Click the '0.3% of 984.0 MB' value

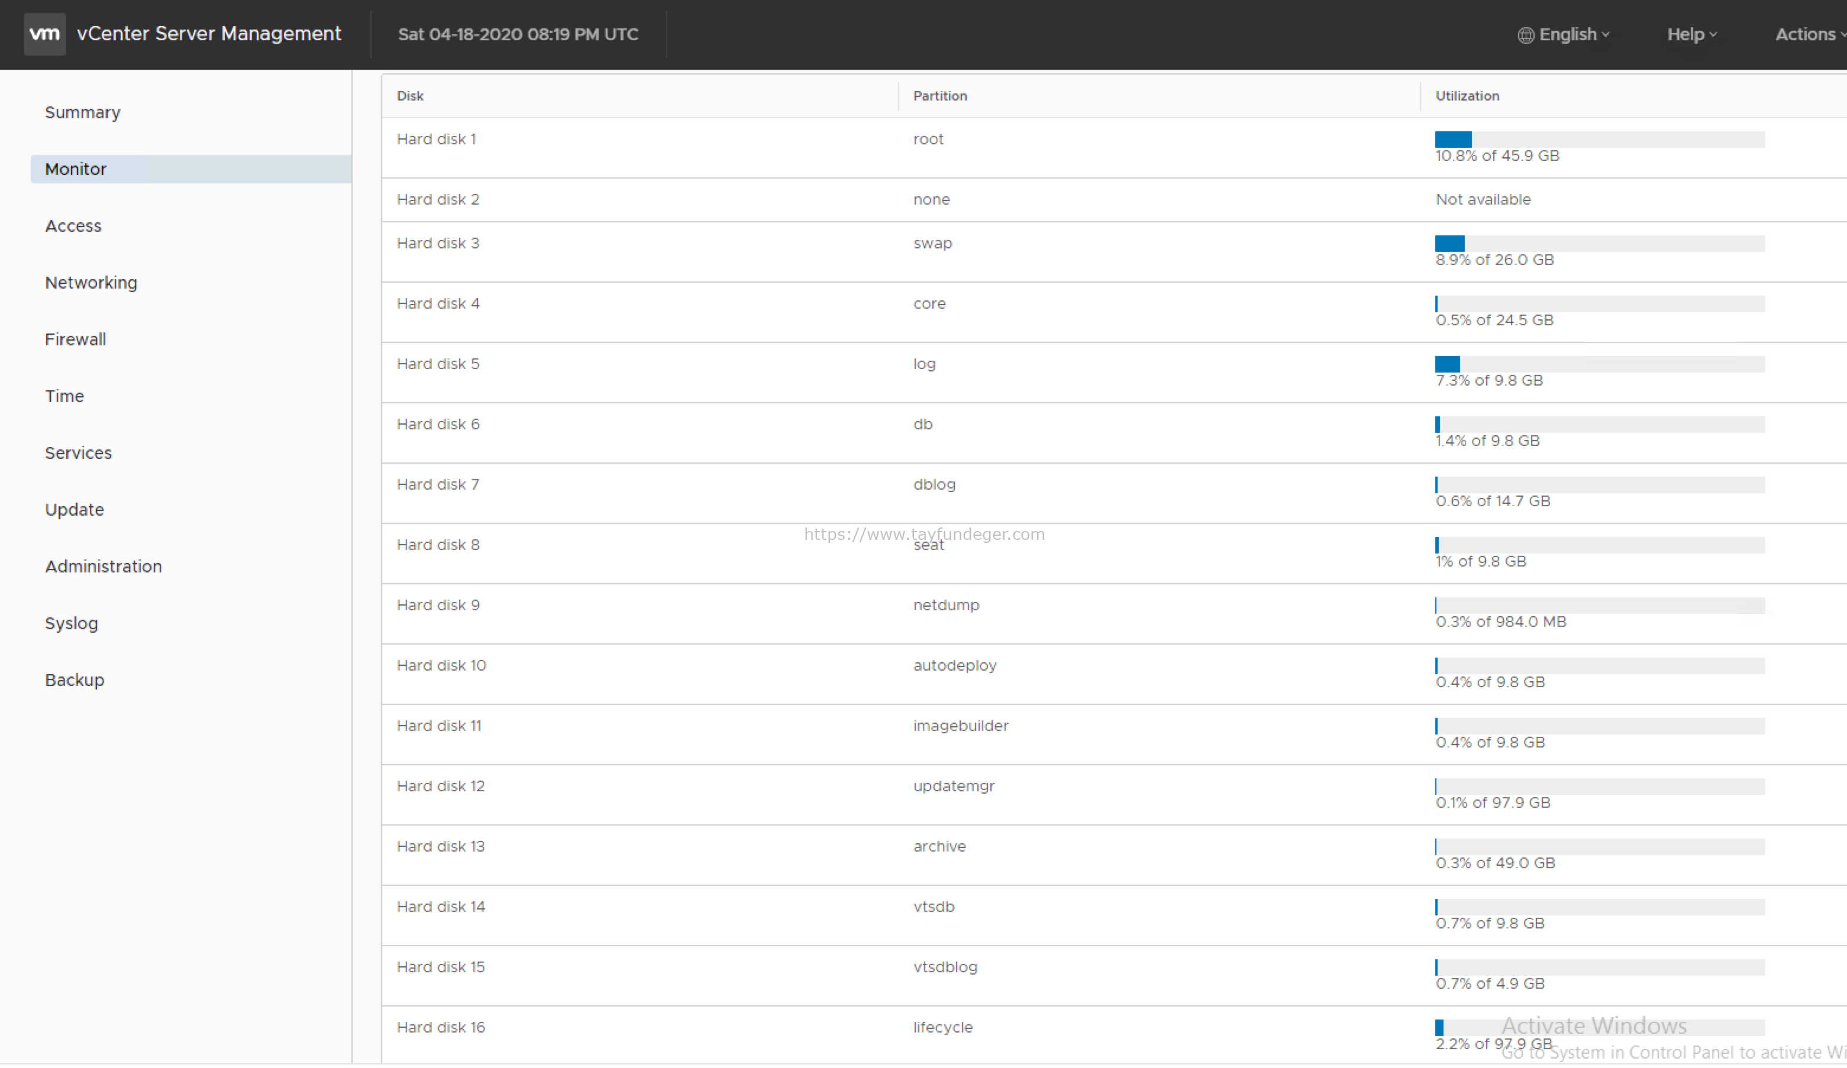(1501, 622)
